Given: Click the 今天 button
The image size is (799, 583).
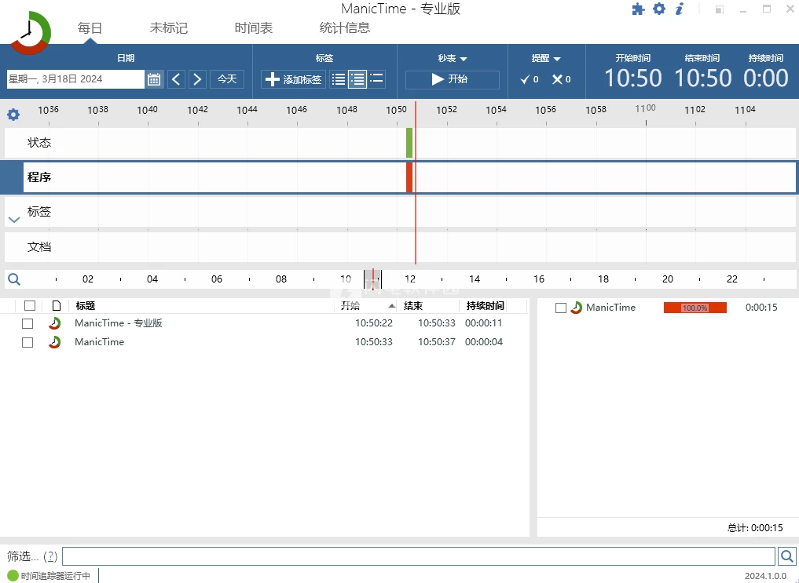Looking at the screenshot, I should point(226,78).
